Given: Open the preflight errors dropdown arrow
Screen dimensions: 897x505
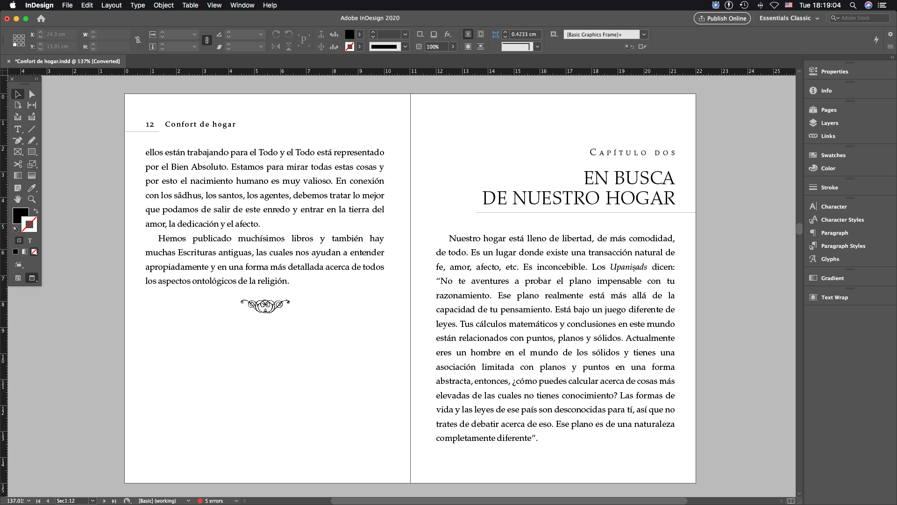Looking at the screenshot, I should (236, 501).
